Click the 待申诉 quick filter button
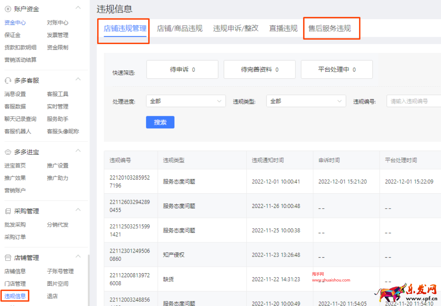 [x=182, y=69]
